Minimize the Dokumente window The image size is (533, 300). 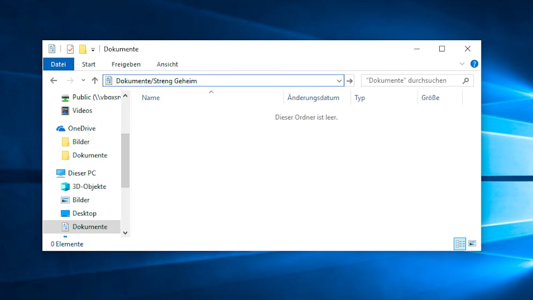[x=417, y=49]
